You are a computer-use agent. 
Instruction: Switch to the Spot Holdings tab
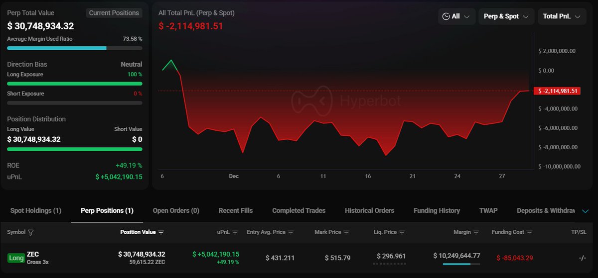(x=36, y=211)
